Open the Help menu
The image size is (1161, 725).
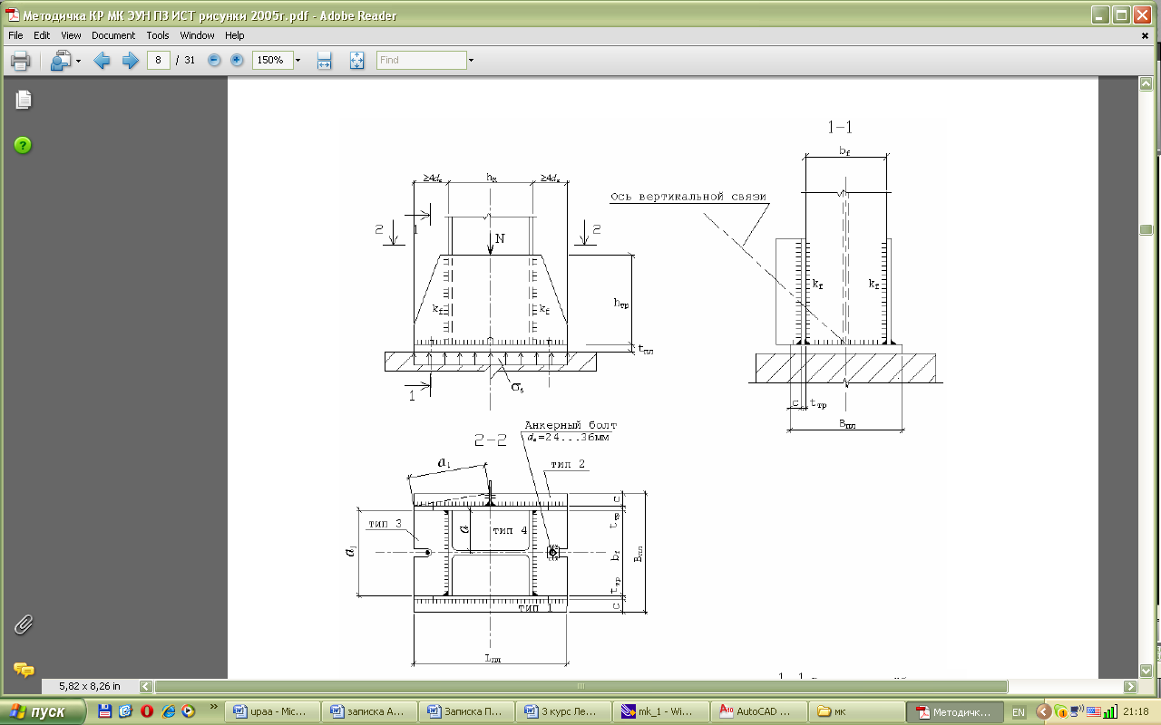coord(235,35)
